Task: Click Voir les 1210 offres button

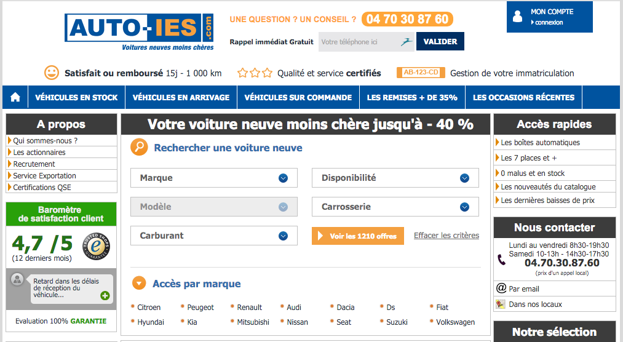Action: point(357,236)
